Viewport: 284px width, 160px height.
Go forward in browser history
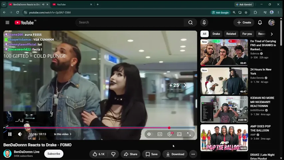tap(11, 13)
